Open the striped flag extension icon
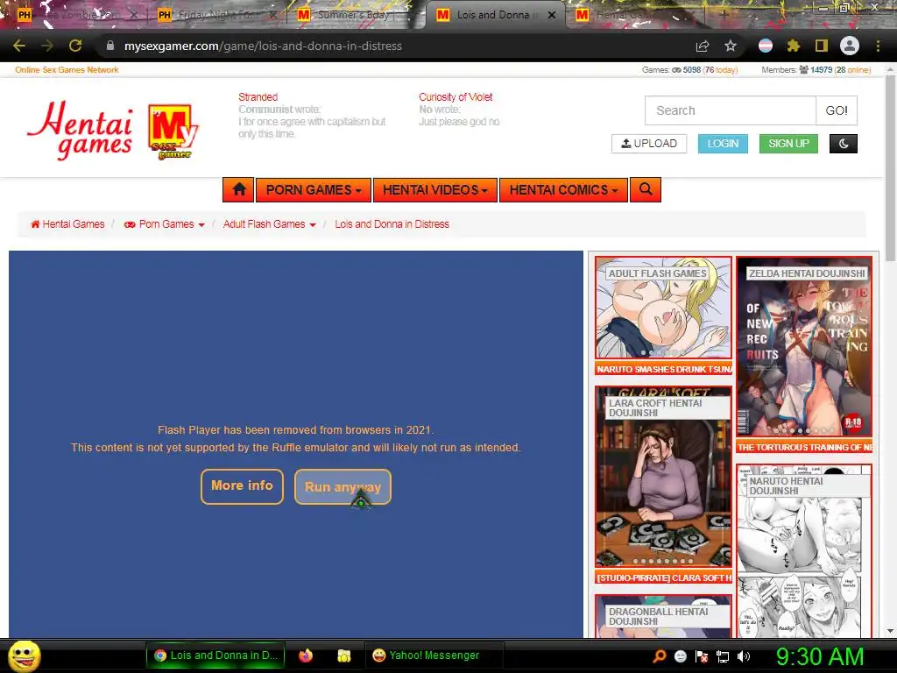The width and height of the screenshot is (897, 673). click(x=765, y=46)
